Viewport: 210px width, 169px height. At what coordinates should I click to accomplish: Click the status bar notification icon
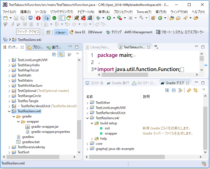[x=204, y=164]
